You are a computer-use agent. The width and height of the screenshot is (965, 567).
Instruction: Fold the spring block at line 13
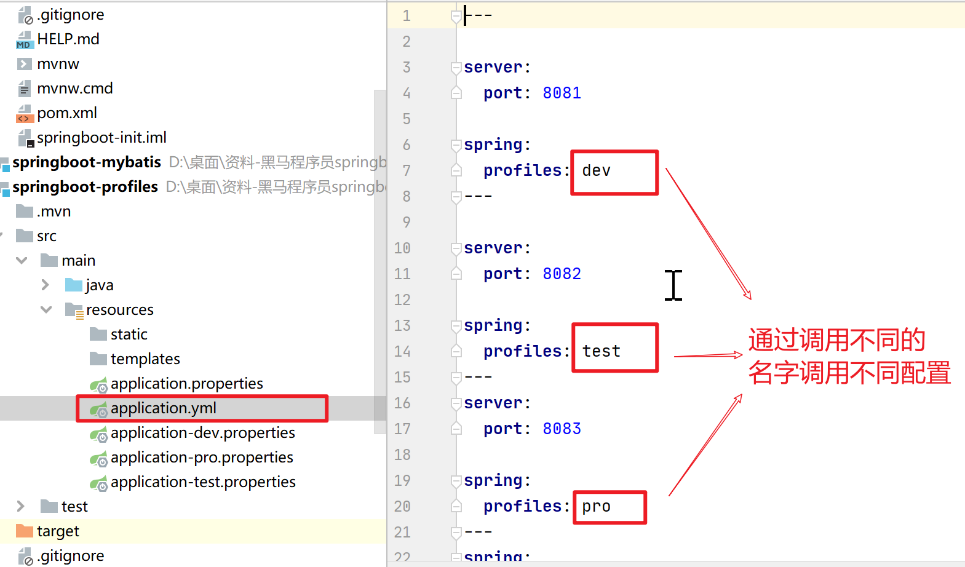pos(456,327)
